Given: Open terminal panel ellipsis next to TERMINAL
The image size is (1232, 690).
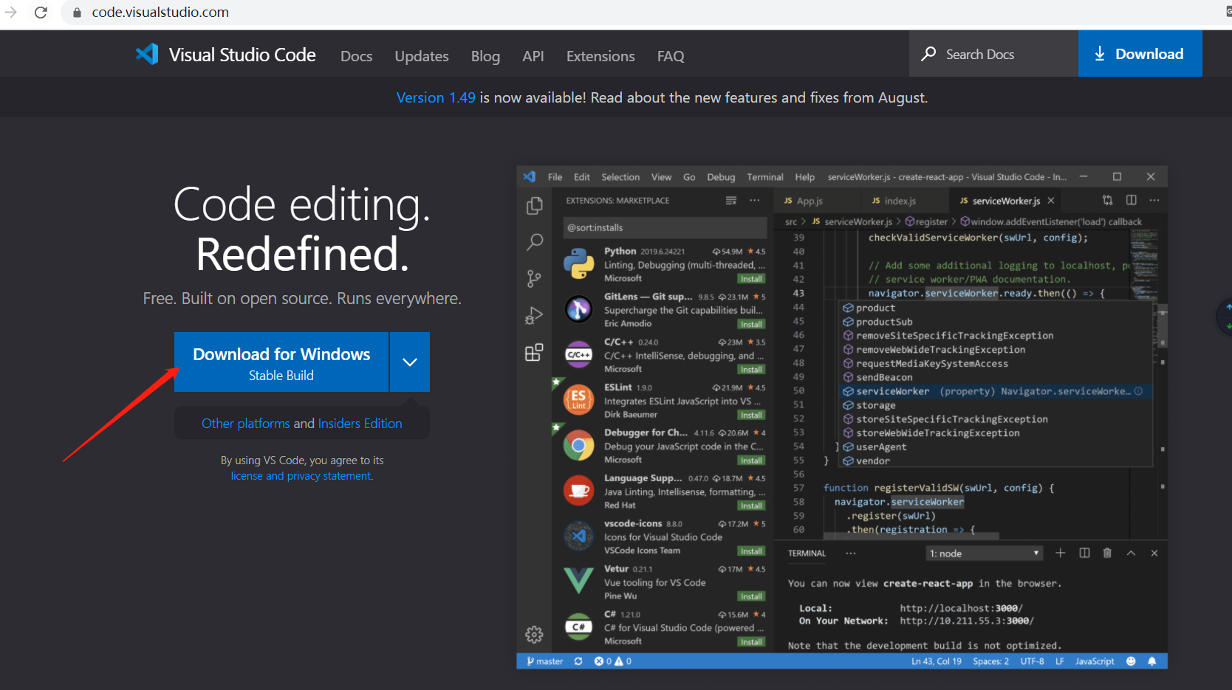Looking at the screenshot, I should point(851,553).
